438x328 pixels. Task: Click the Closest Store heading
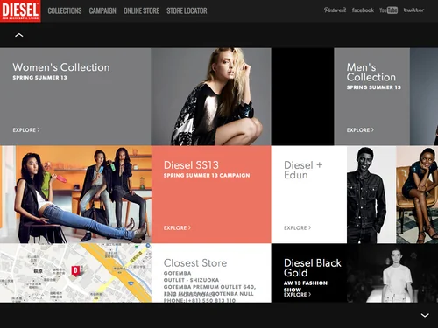click(x=195, y=263)
